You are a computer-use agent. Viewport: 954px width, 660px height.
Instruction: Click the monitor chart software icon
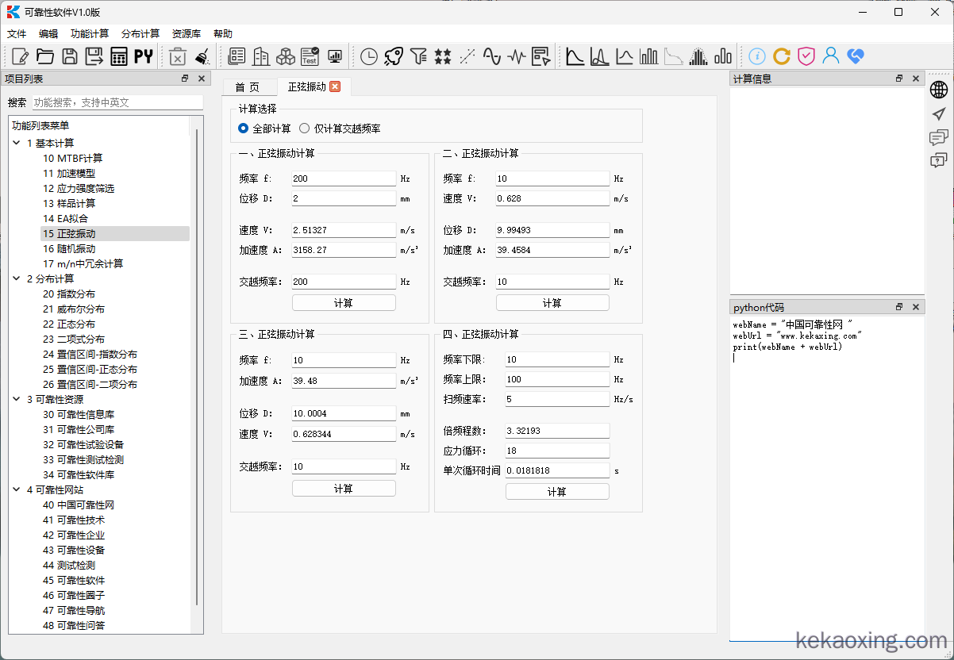[334, 56]
